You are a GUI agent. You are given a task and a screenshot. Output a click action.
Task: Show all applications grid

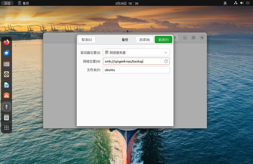coord(7,128)
